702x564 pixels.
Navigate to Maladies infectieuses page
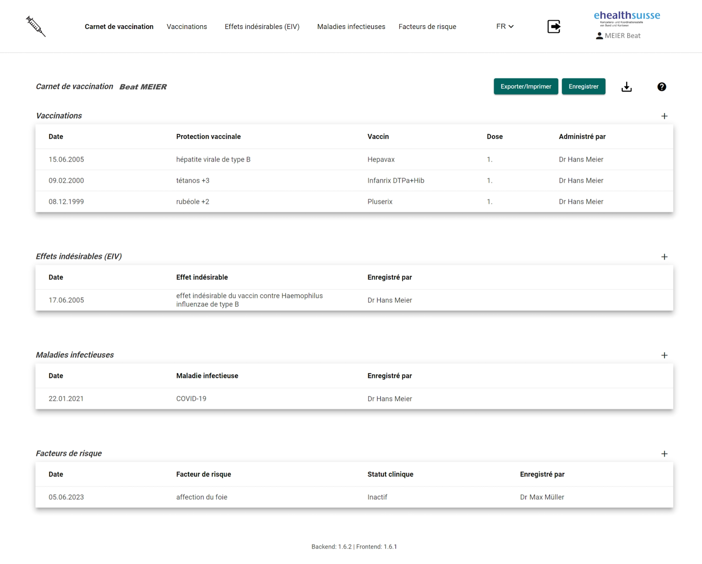(351, 27)
